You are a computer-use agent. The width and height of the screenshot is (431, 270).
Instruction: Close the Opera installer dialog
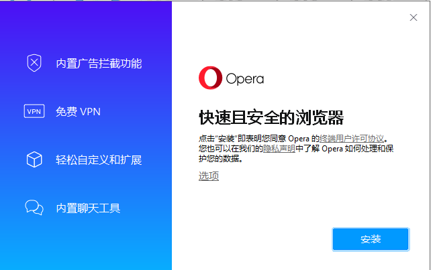[x=413, y=17]
